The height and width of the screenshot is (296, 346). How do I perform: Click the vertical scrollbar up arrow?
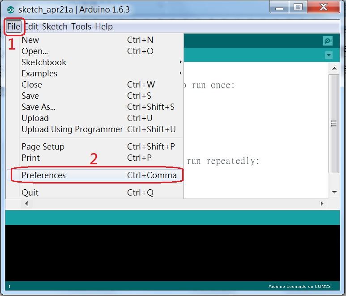tap(334, 68)
